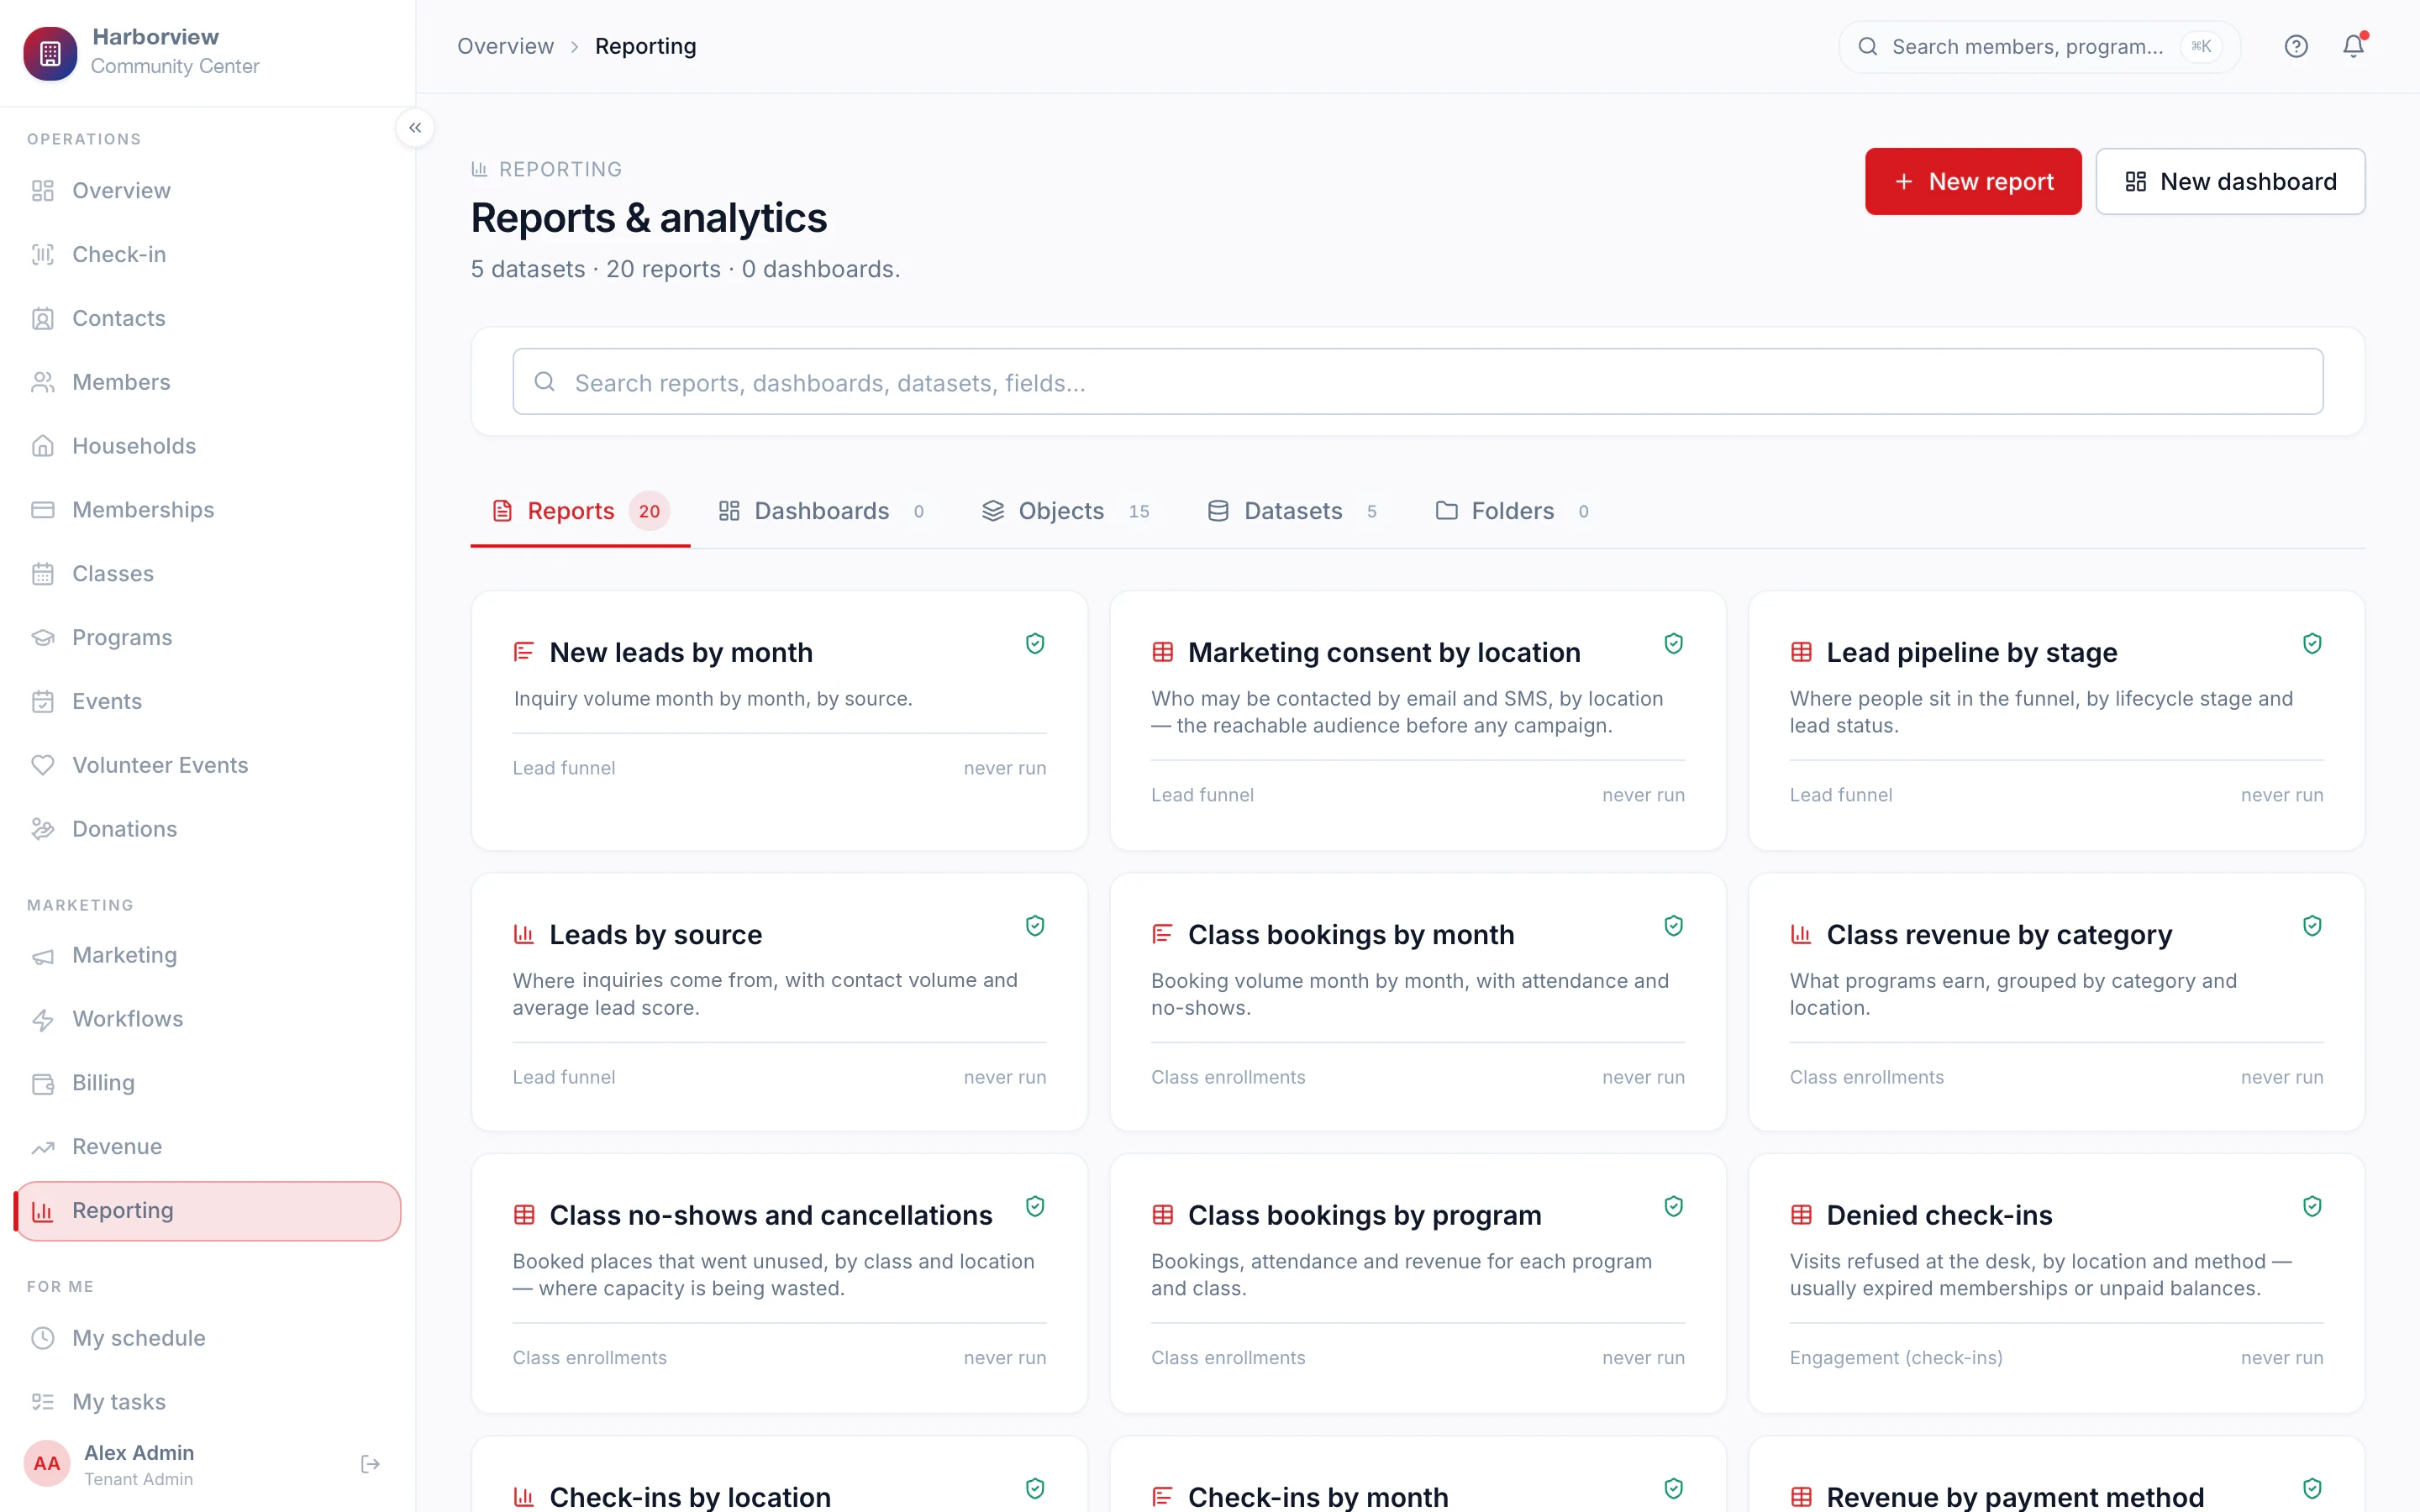Viewport: 2420px width, 1512px height.
Task: Switch to the Datasets tab
Action: [x=1294, y=511]
